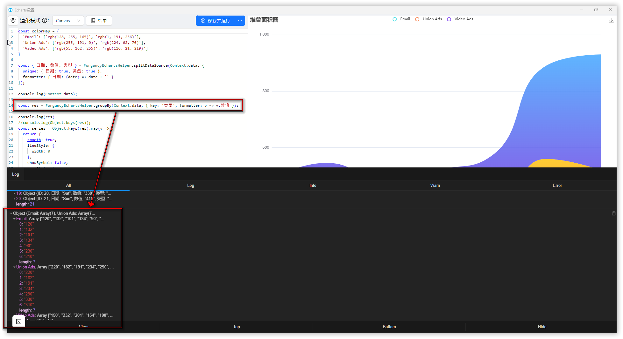623x339 pixels.
Task: Click Union Ads value "220" at index 0
Action: [29, 272]
